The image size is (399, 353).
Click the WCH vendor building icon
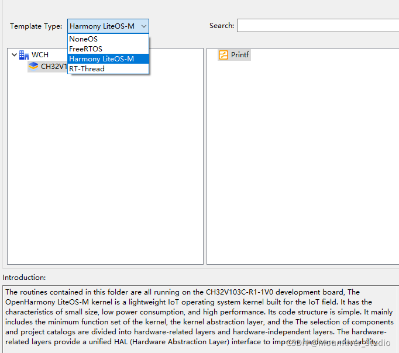(x=23, y=55)
